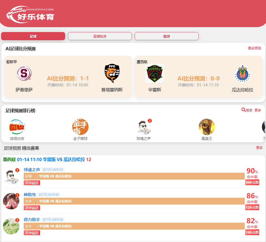Open 更多 link beside ranking search
Viewport: 266px width, 242px height.
click(x=258, y=110)
